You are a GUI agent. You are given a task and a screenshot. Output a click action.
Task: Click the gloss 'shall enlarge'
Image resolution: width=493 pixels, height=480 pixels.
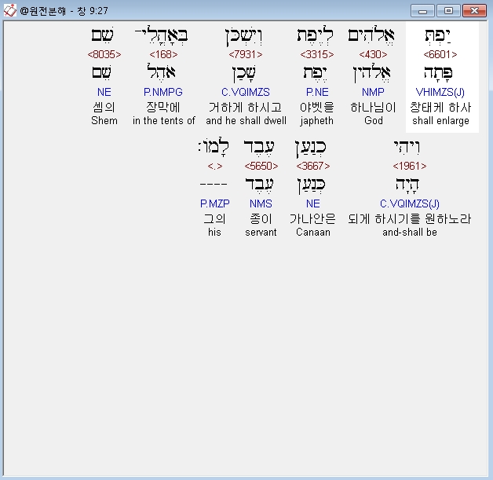pyautogui.click(x=441, y=121)
